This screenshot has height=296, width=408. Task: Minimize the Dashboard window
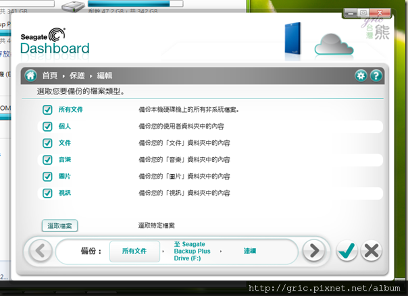[351, 13]
